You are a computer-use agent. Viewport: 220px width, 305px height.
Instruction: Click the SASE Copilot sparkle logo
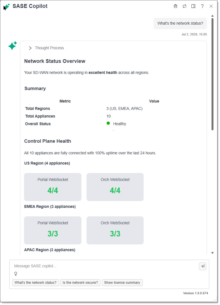point(7,7)
